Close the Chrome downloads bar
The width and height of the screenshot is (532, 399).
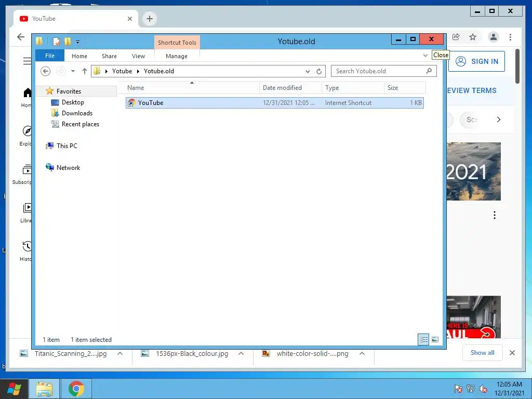512,353
